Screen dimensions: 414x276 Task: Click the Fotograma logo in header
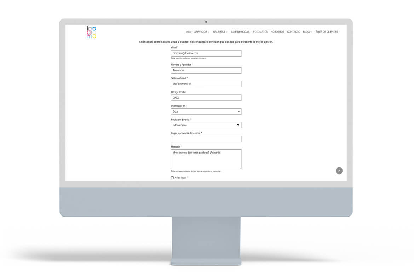[91, 32]
